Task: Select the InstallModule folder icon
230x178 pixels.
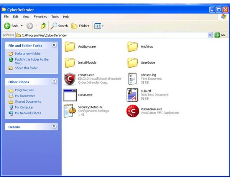Action: coord(70,63)
